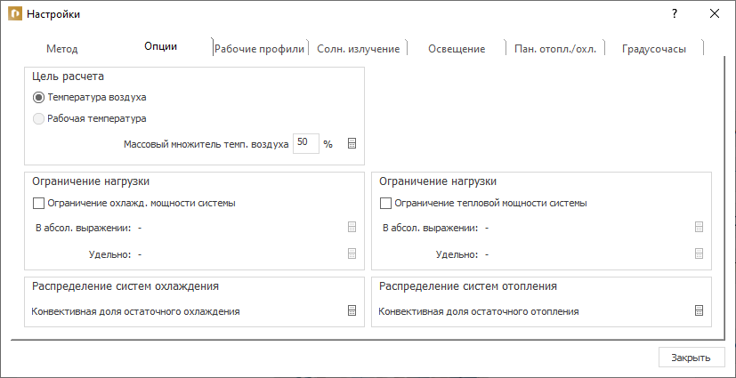Open calculator icon beside air temperature mass multiplier

352,143
